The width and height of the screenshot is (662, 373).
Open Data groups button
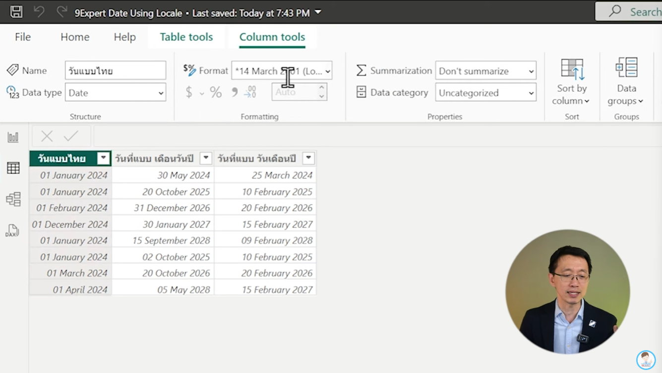click(x=626, y=81)
